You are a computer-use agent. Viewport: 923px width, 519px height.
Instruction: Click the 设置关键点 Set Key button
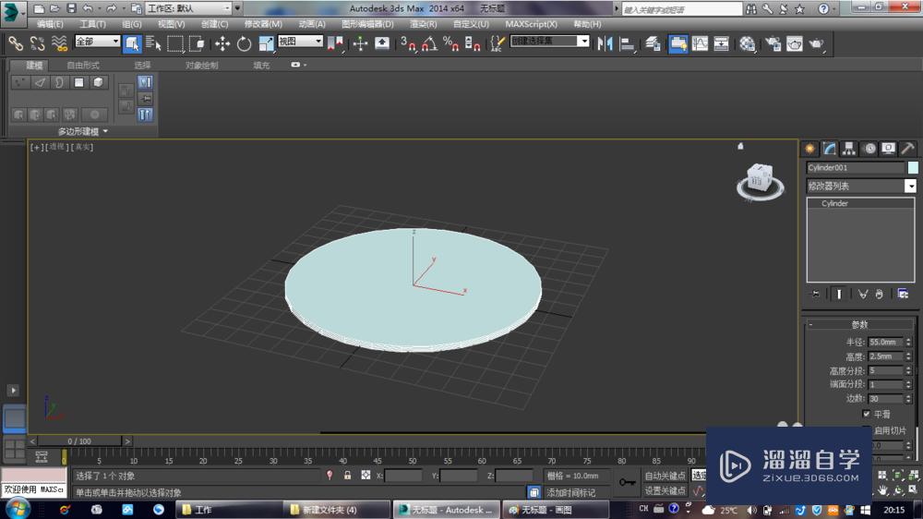665,490
